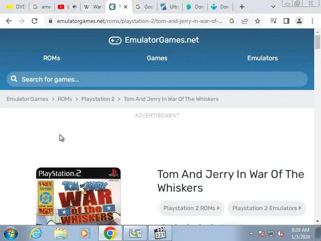Open Chrome profile avatar
This screenshot has height=241, width=321.
pos(299,21)
